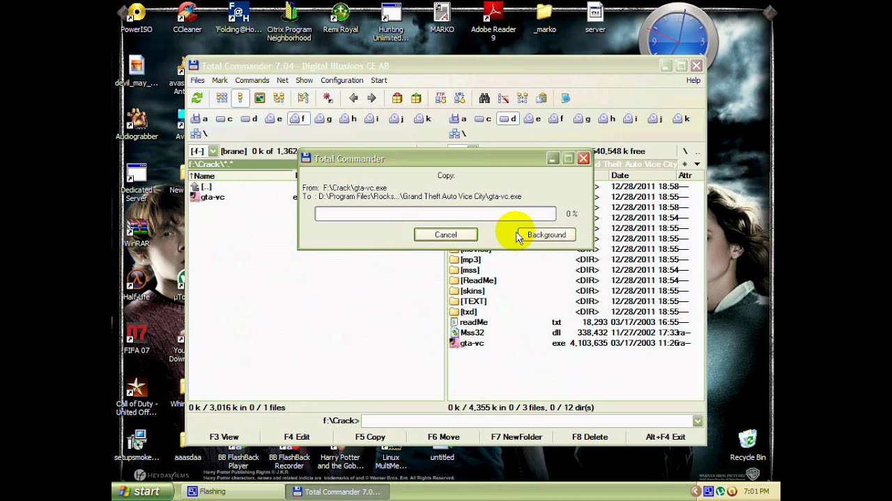Open the Multi-rename tool icon
The width and height of the screenshot is (892, 501).
pos(503,98)
